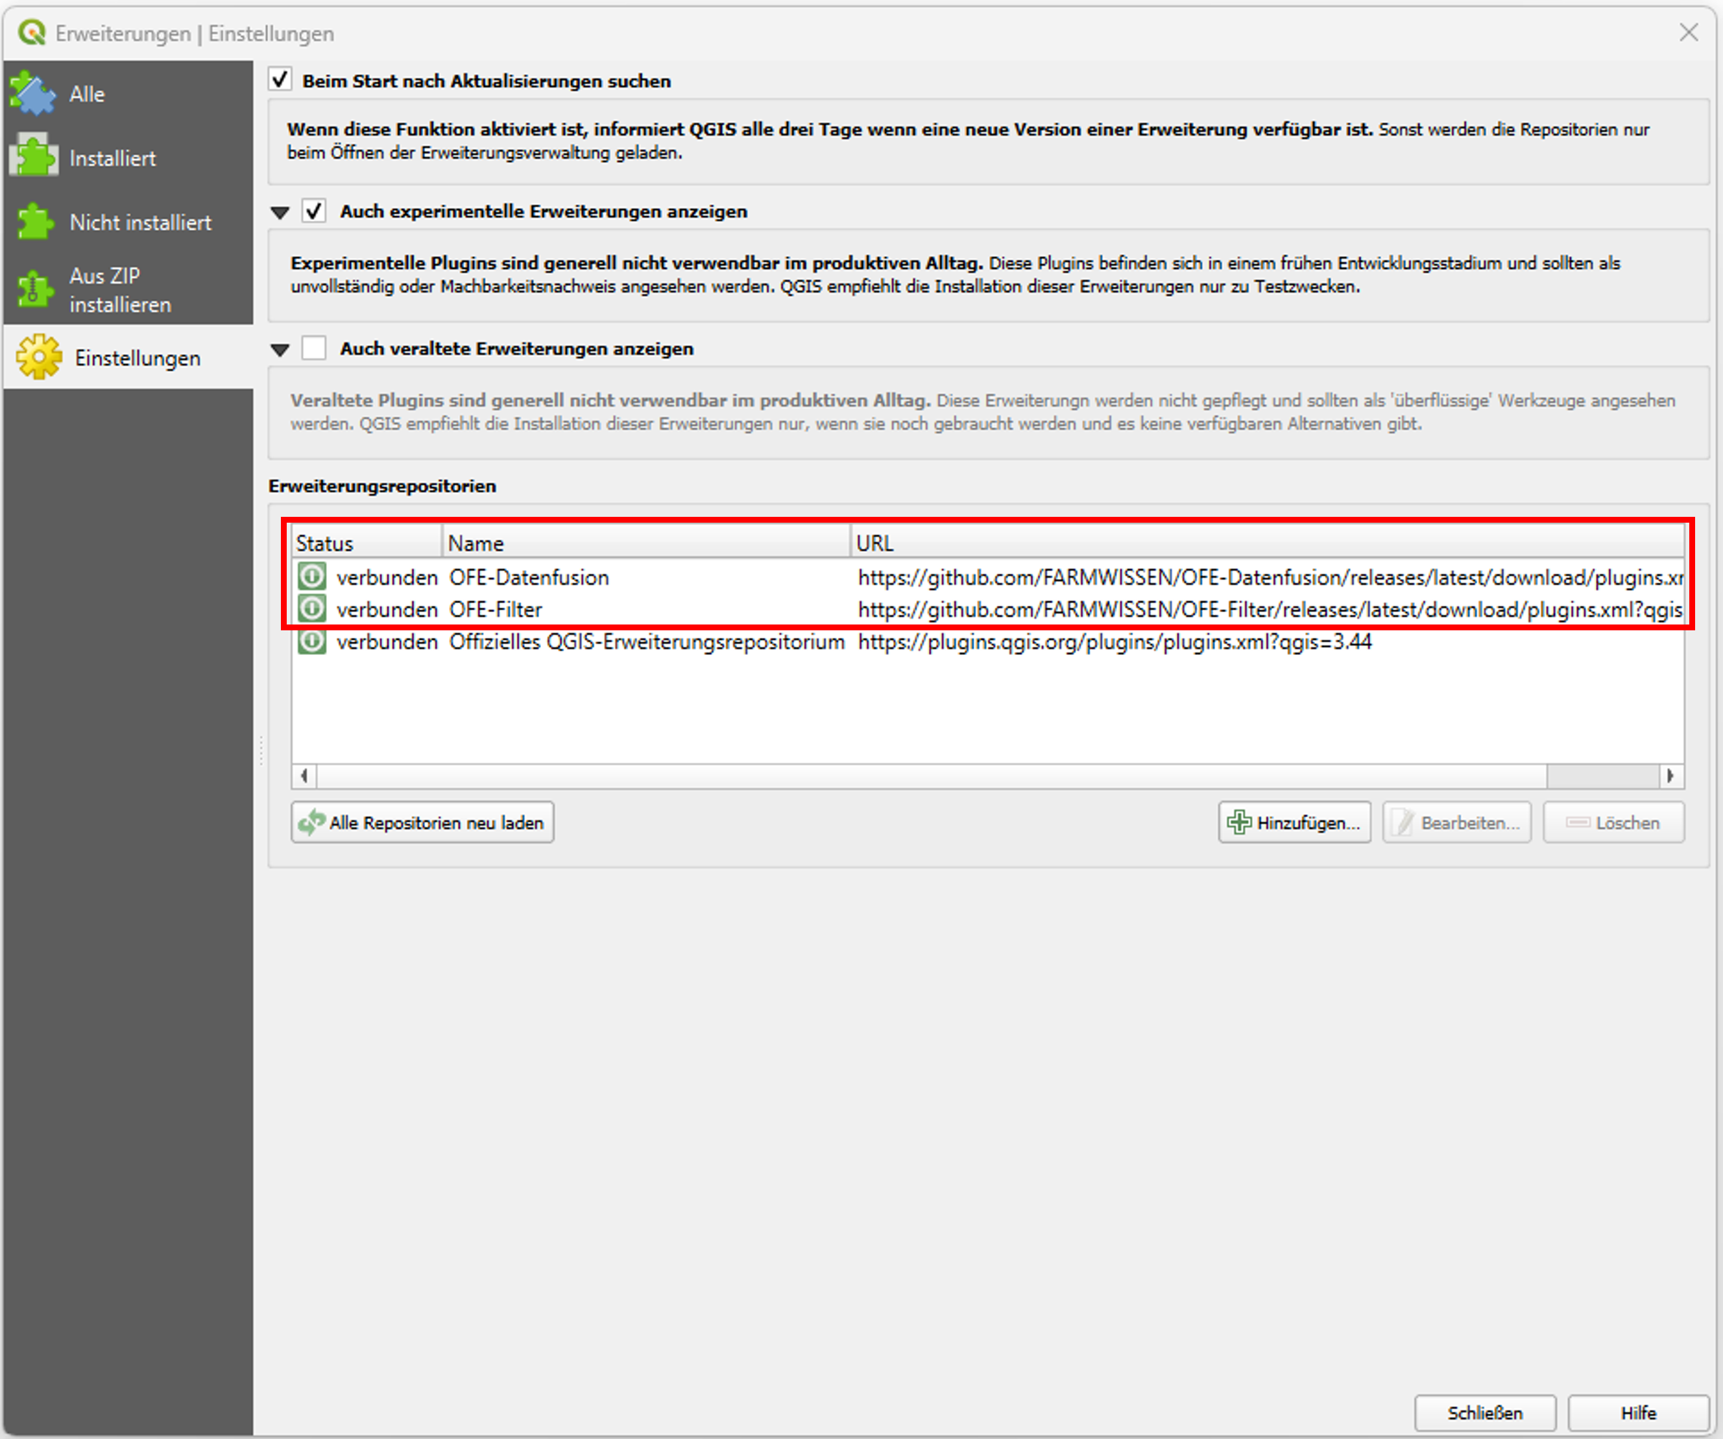The width and height of the screenshot is (1723, 1439).
Task: Click the 'Installiert' green puzzle icon
Action: 33,156
